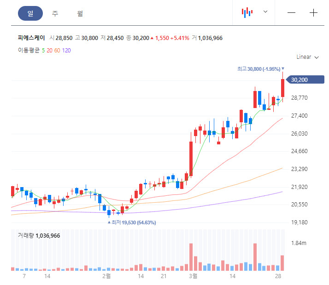Viewport: 329px width, 285px height.
Task: Click the 21 date axis label
Action: point(164,276)
